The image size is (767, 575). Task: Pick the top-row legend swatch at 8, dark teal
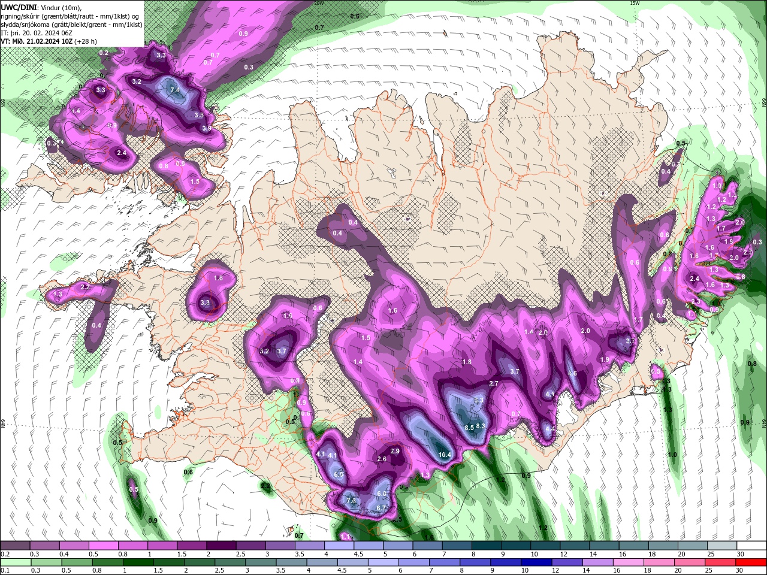(x=487, y=546)
